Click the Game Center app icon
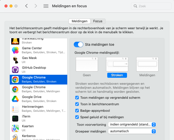Screen dimensions: 174x140 point(15,50)
